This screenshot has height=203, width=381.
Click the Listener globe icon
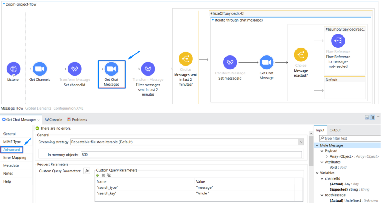click(x=14, y=69)
